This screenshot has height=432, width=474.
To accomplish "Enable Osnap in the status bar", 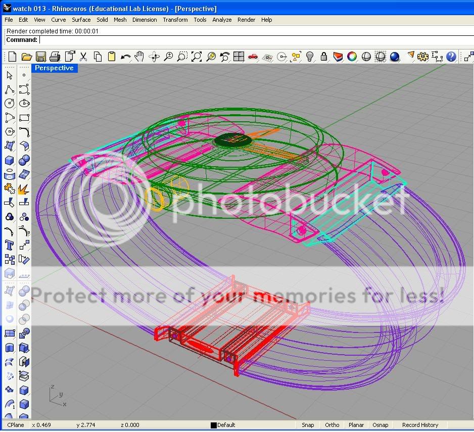I will click(380, 425).
